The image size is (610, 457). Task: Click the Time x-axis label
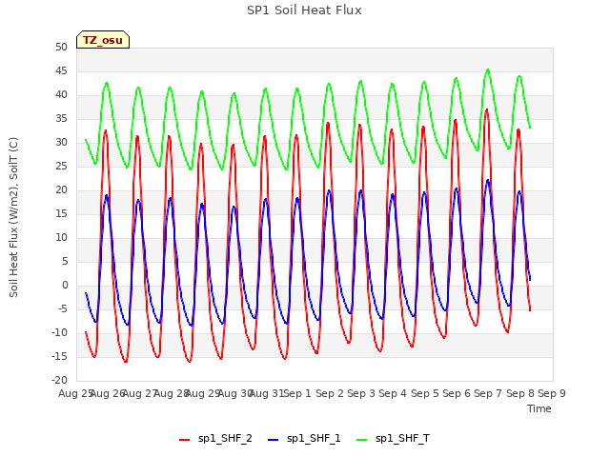point(539,408)
